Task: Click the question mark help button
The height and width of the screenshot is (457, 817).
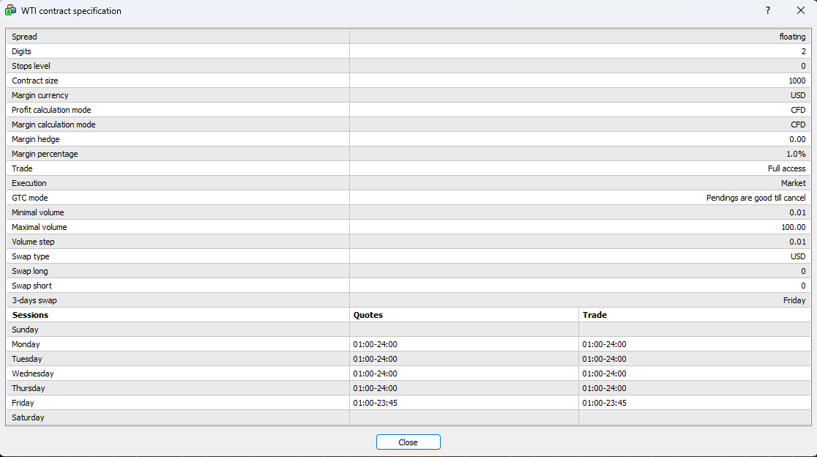Action: 768,11
